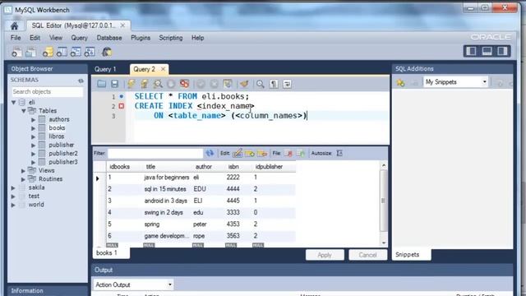The image size is (526, 296).
Task: Close the Query 2 tab
Action: click(163, 69)
